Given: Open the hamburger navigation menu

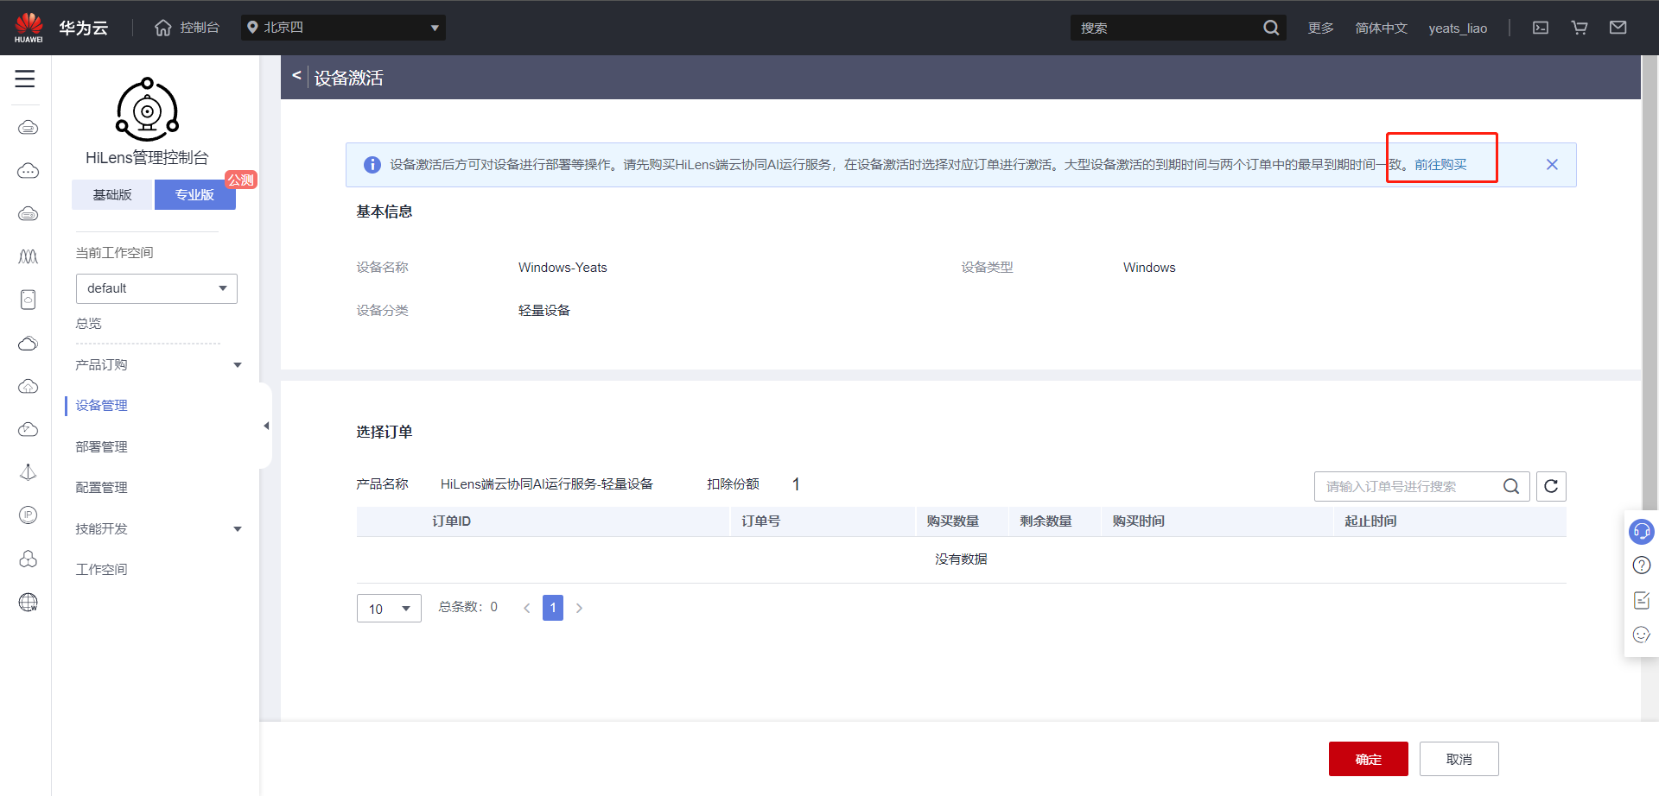Looking at the screenshot, I should point(25,79).
